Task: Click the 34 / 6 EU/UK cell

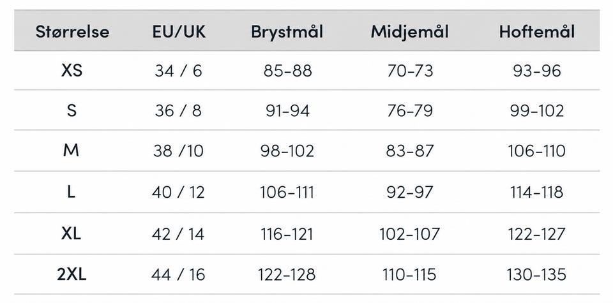Action: tap(178, 71)
